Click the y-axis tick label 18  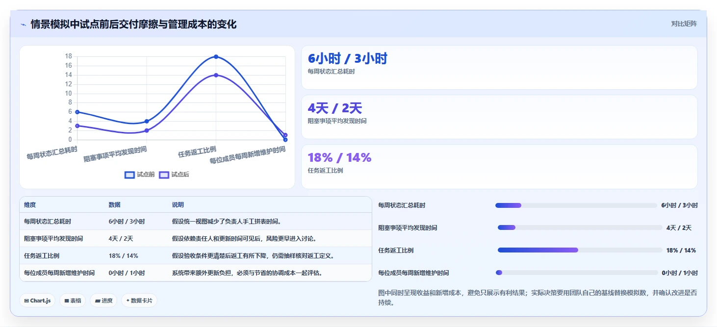(x=68, y=56)
